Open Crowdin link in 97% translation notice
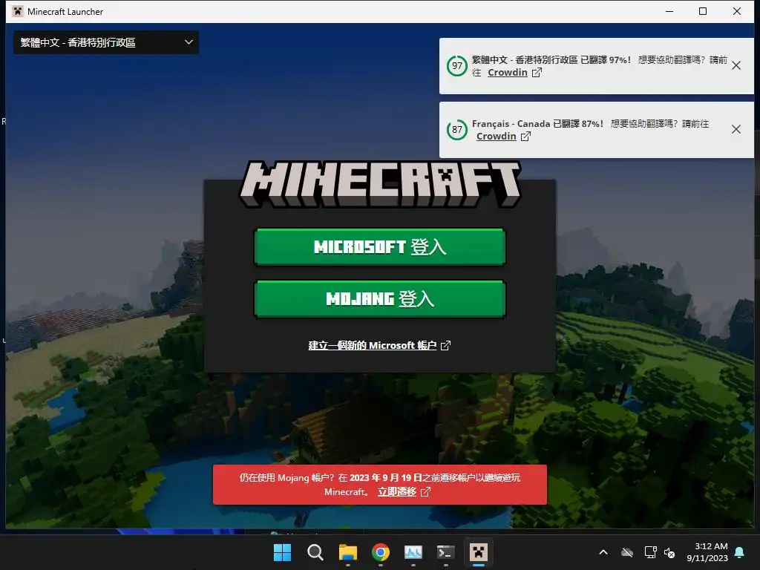 pos(508,72)
